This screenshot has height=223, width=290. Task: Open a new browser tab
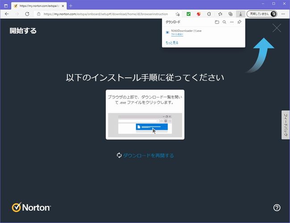pyautogui.click(x=70, y=5)
